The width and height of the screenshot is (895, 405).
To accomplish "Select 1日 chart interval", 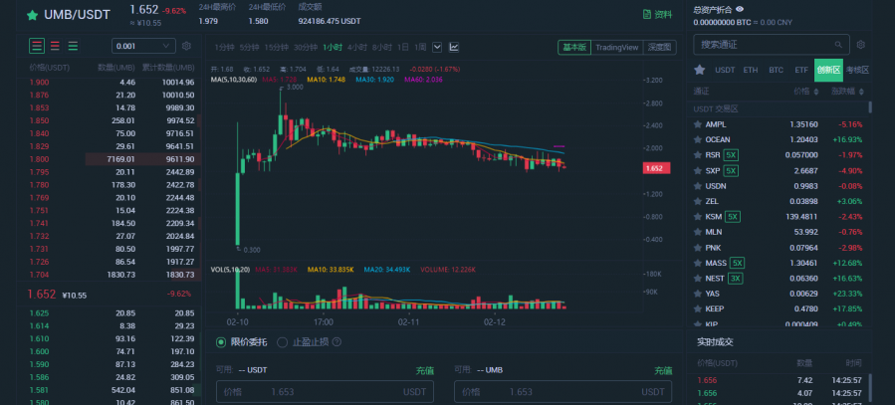I will [x=403, y=48].
